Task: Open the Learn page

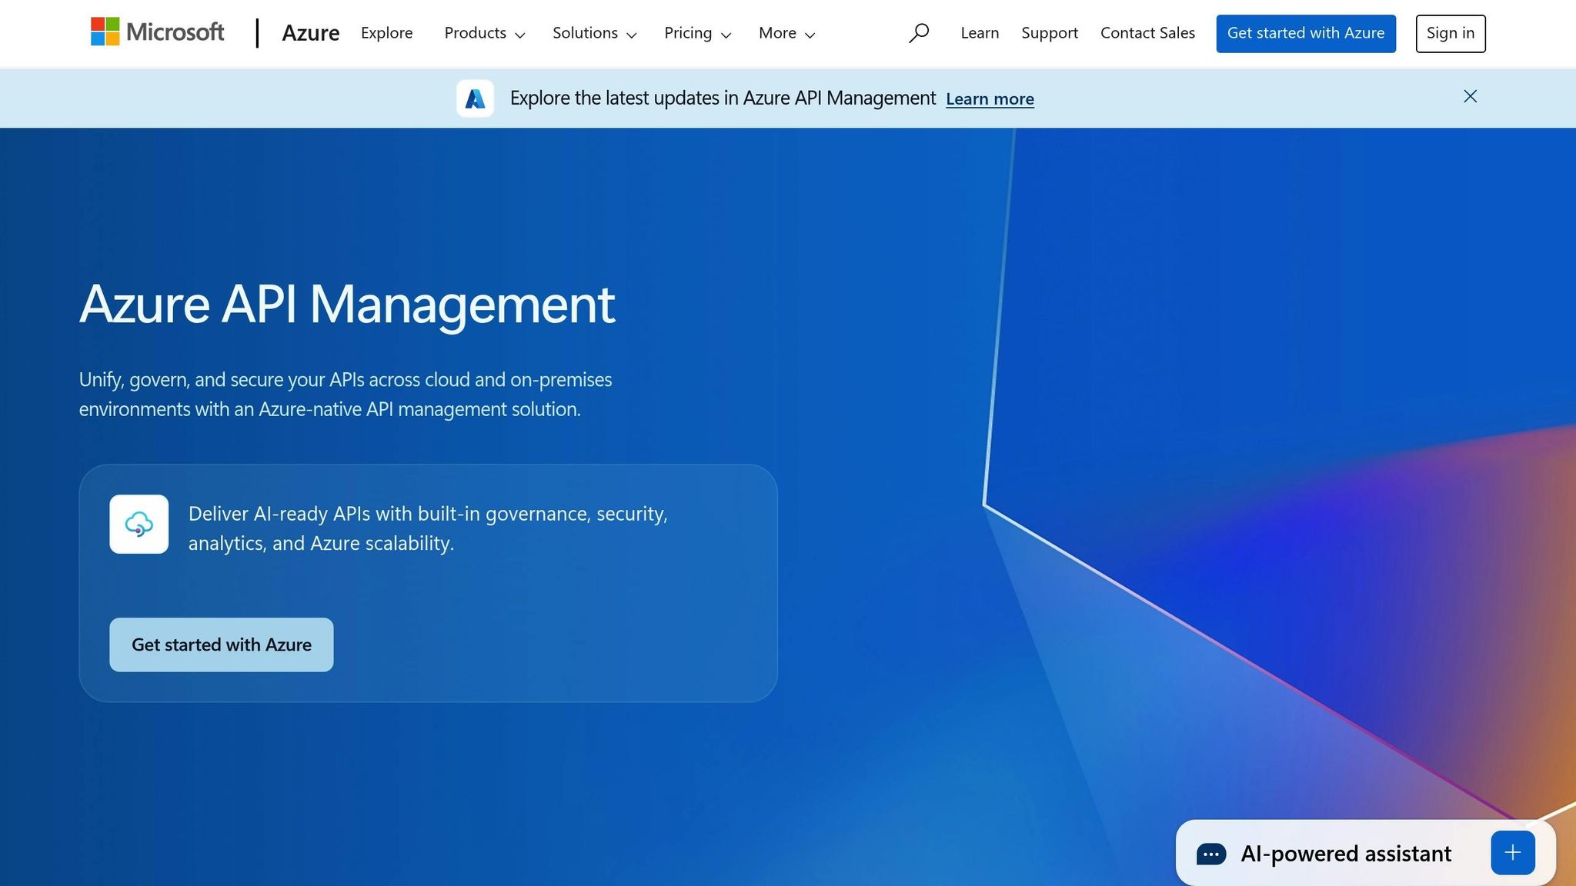Action: (x=979, y=32)
